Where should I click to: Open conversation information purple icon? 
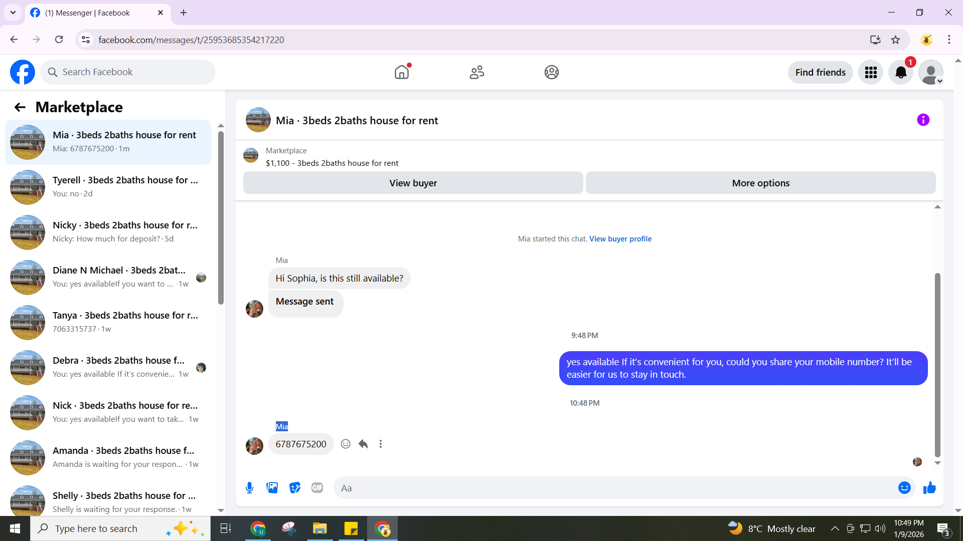pos(923,120)
